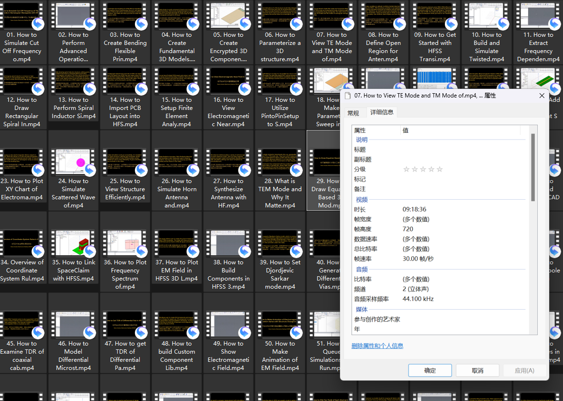563x401 pixels.
Task: Switch to the 常规 tab in properties dialog
Action: point(353,113)
